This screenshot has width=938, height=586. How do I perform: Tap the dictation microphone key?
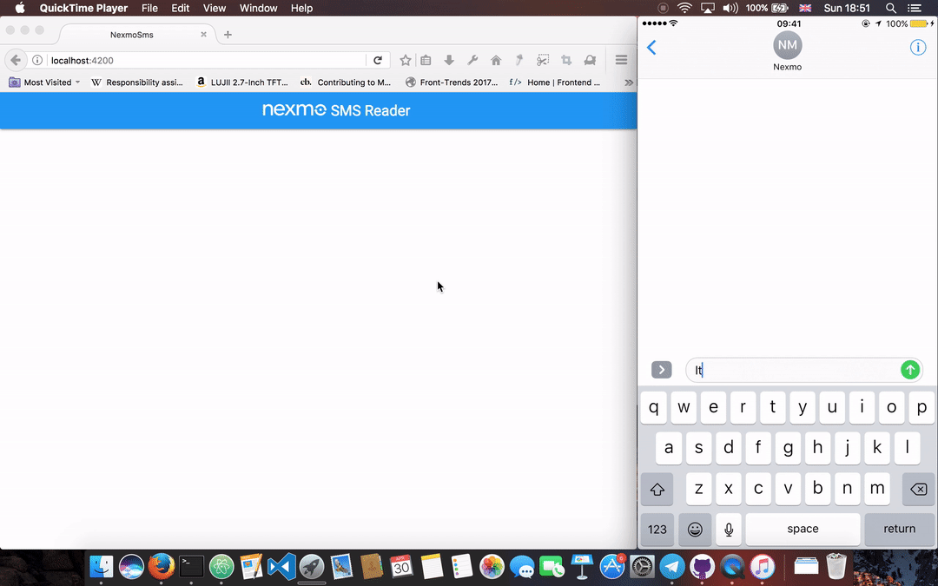729,530
